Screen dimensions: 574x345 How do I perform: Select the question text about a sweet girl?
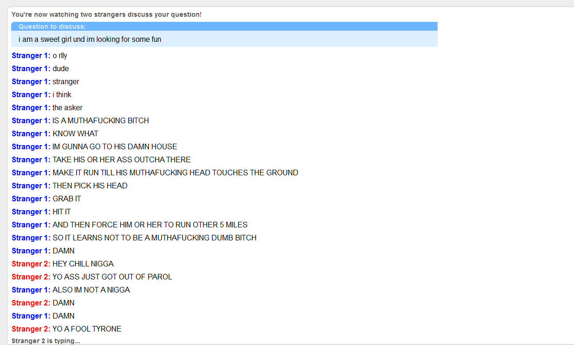[x=90, y=40]
